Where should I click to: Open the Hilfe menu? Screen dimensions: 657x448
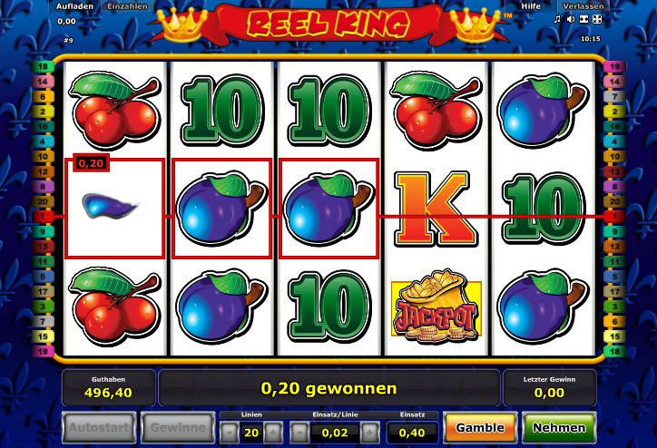(531, 6)
